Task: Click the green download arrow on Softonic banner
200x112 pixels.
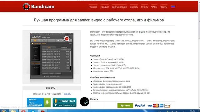Action: click(47, 102)
